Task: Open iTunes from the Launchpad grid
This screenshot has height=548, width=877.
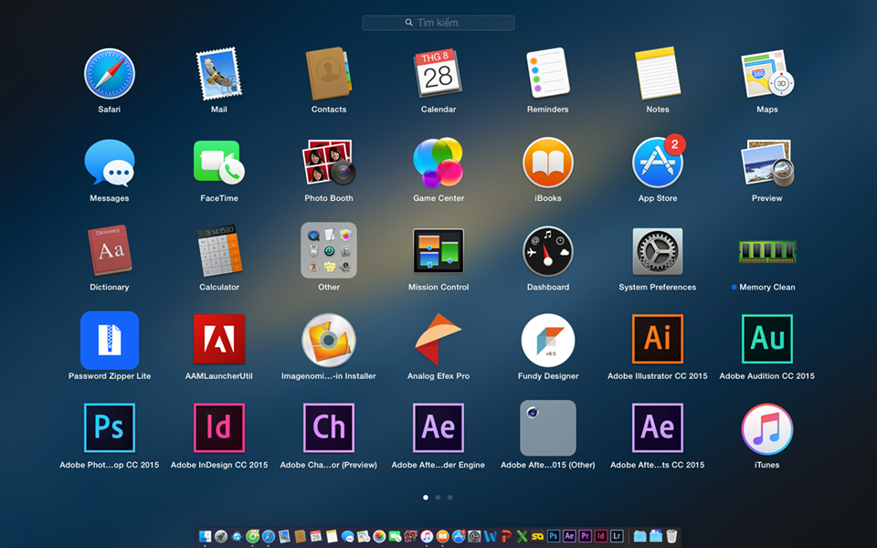Action: pos(767,428)
